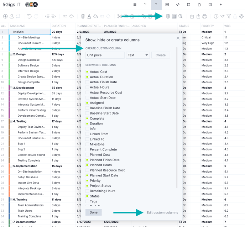This screenshot has width=245, height=227.
Task: Uncheck the Assigned column checkbox
Action: (87, 103)
